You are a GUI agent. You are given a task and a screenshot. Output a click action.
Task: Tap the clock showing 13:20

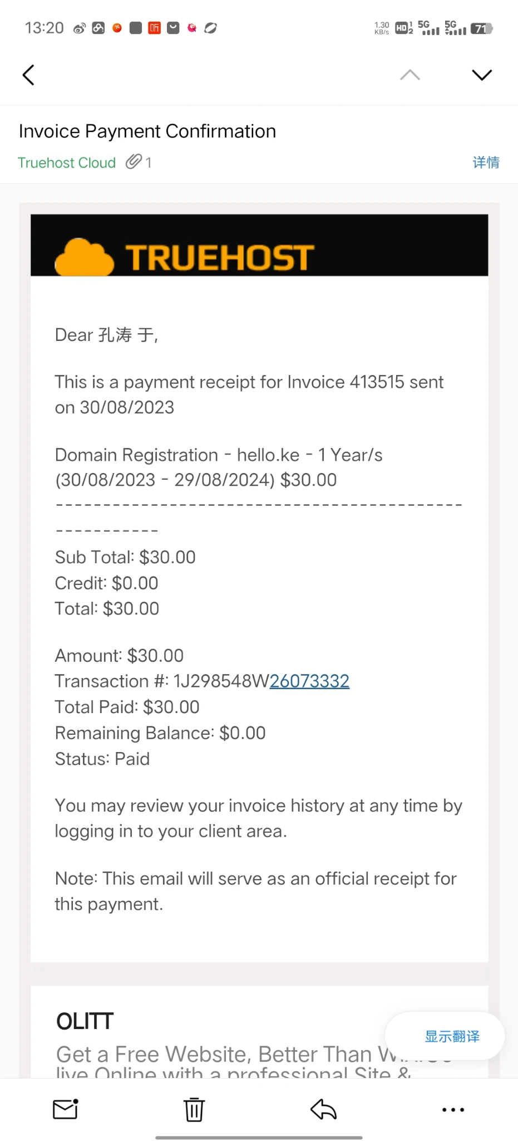click(45, 28)
